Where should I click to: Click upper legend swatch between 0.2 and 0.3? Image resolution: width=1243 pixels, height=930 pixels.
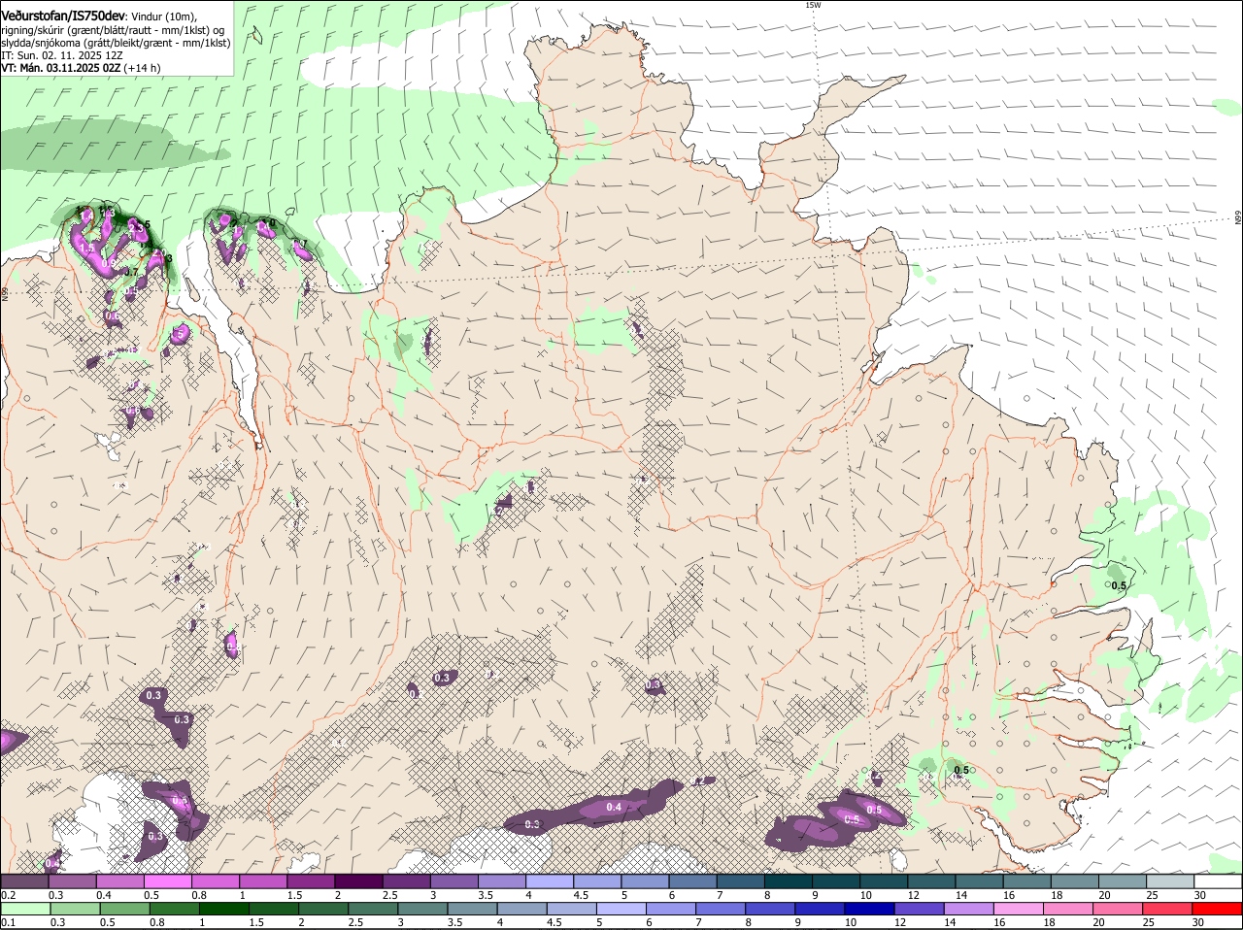click(x=24, y=881)
